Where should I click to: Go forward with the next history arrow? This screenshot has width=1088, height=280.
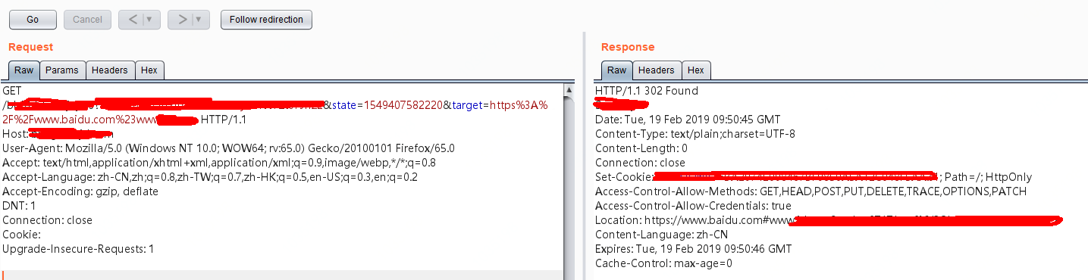(x=181, y=20)
